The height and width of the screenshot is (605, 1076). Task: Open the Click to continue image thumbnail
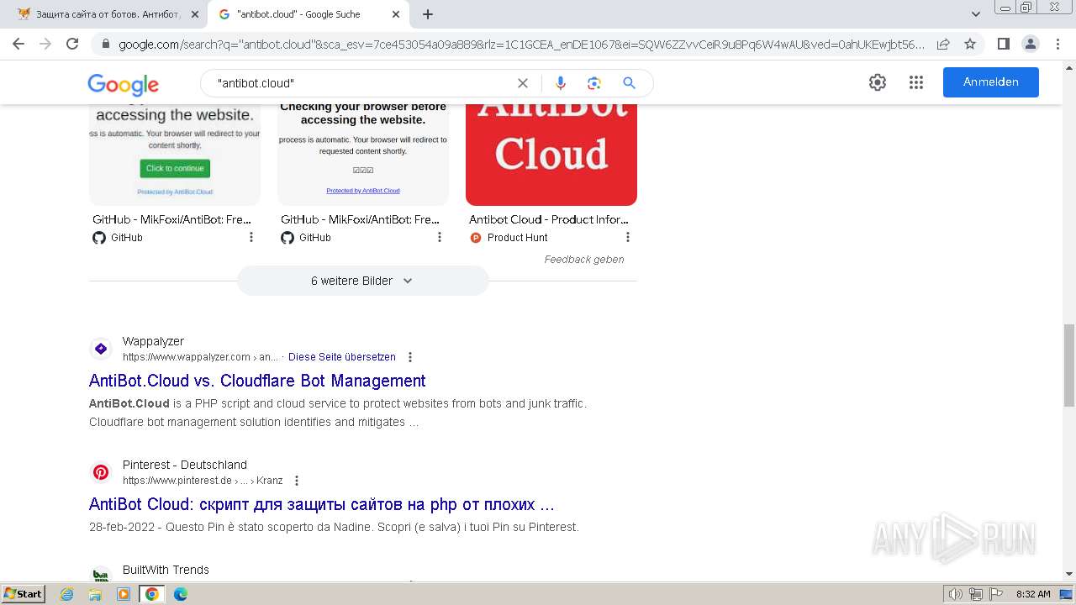tap(175, 155)
